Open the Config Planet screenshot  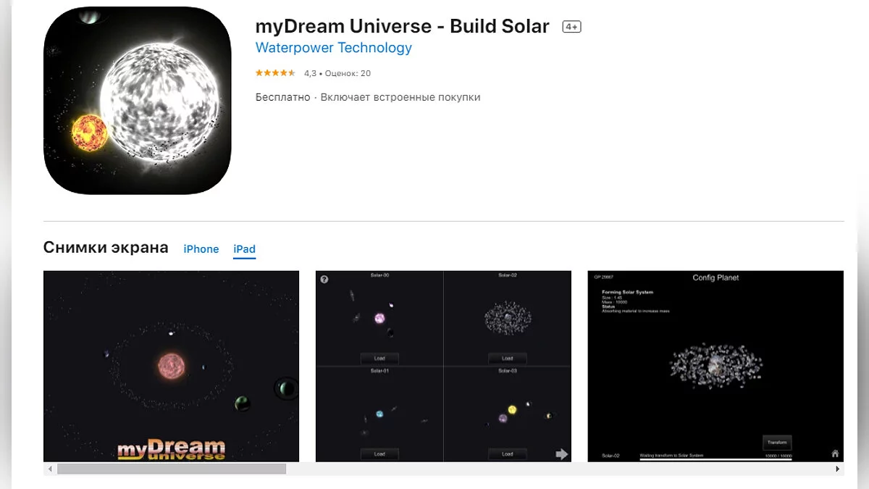[x=715, y=366]
